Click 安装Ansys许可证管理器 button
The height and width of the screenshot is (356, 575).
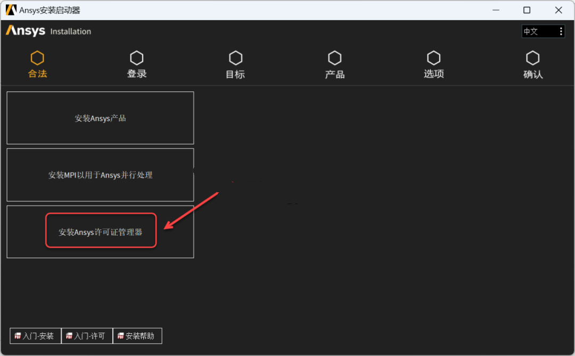pos(100,232)
